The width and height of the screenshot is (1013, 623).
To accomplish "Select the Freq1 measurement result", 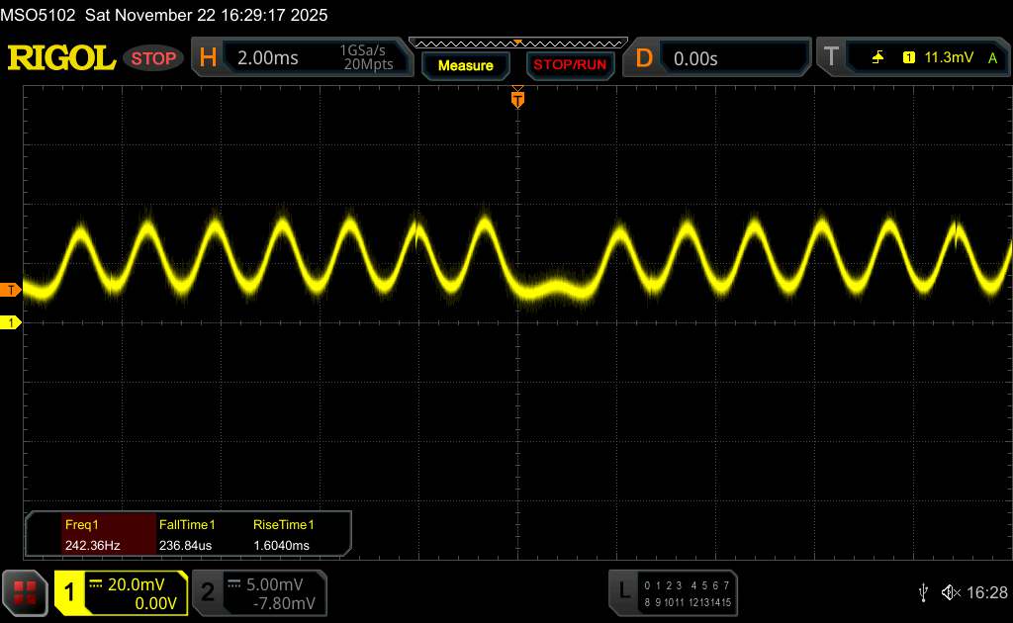I will [x=91, y=535].
